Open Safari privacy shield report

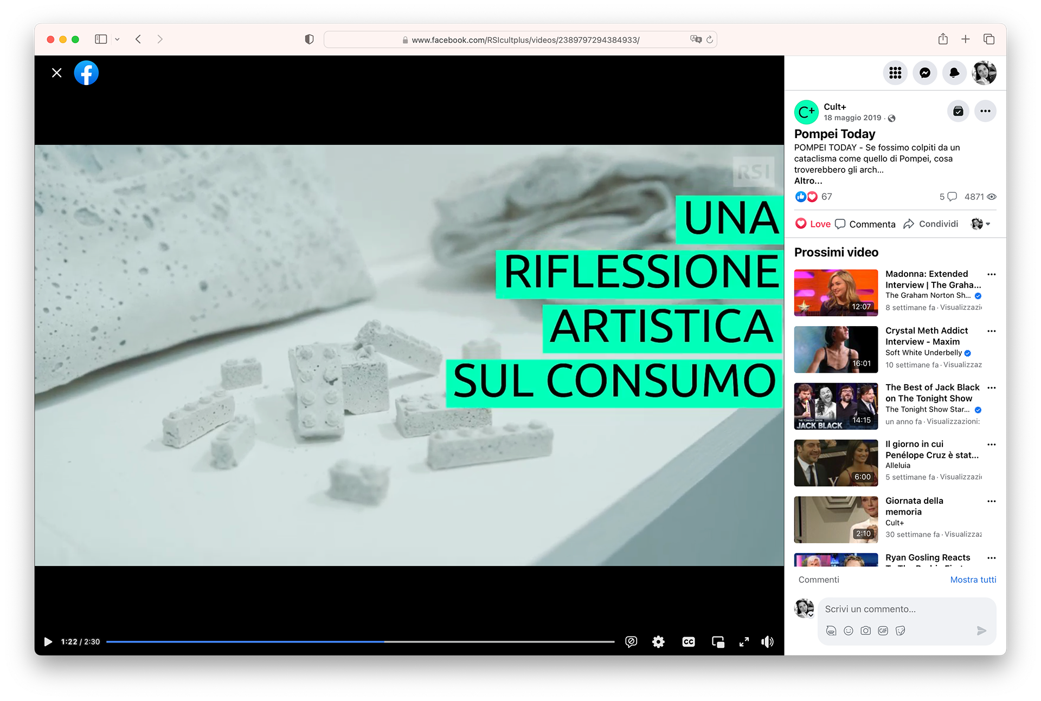click(x=309, y=39)
